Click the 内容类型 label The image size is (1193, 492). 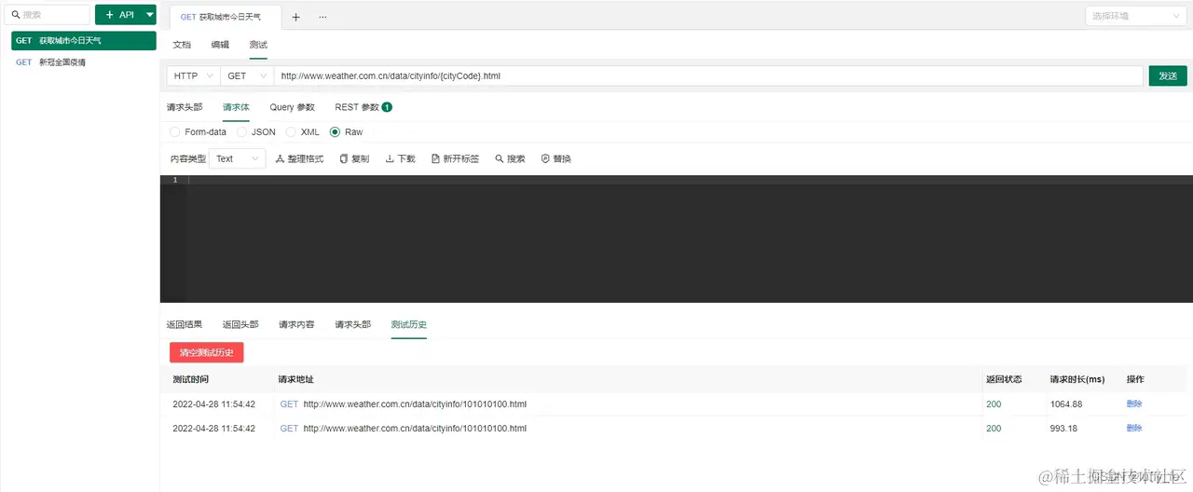click(188, 159)
